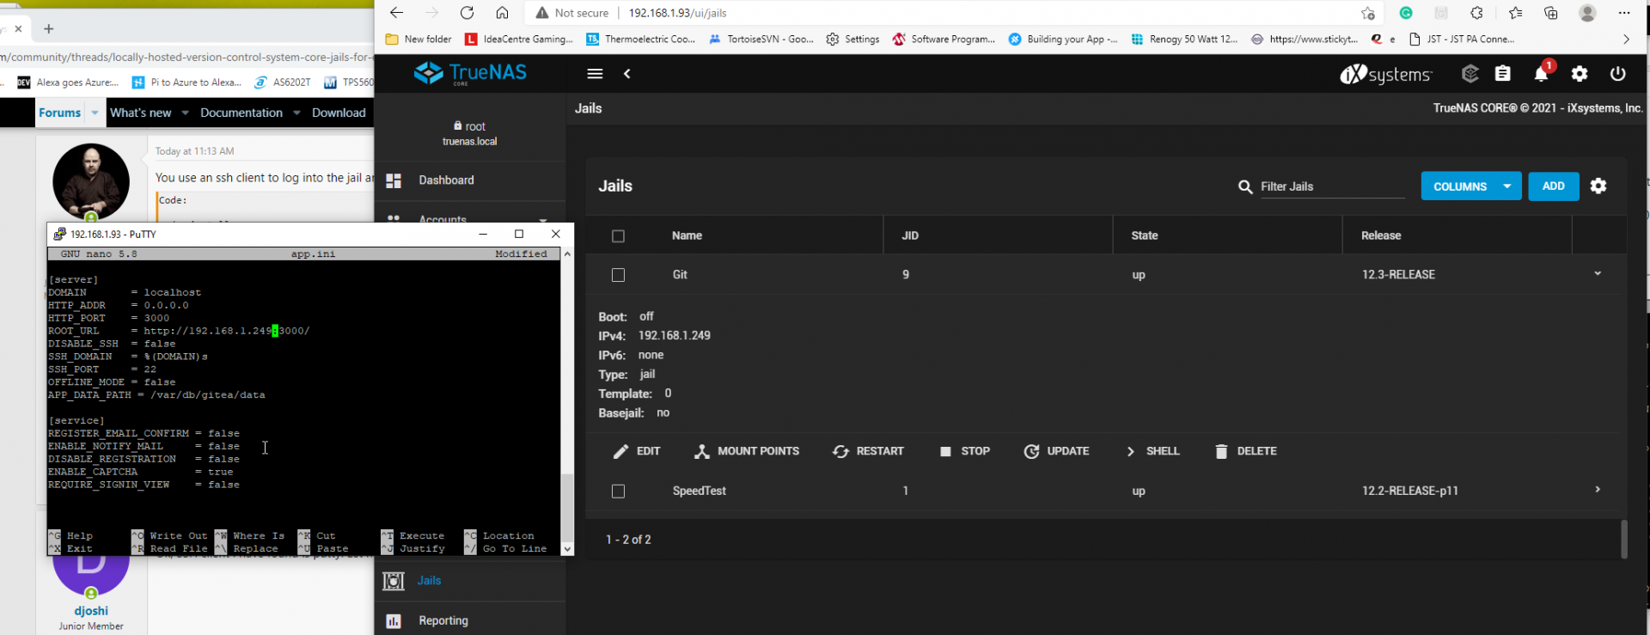Open the task manager clipboard icon
Viewport: 1650px width, 635px height.
1502,74
